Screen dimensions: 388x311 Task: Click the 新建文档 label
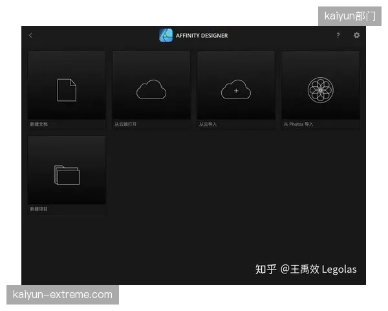point(39,124)
